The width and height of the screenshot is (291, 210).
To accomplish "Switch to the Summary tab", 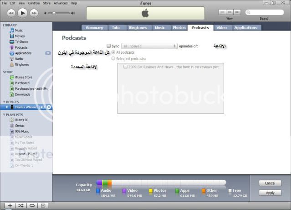I will 94,28.
